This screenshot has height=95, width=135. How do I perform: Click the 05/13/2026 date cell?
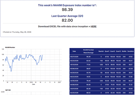(x=74, y=65)
